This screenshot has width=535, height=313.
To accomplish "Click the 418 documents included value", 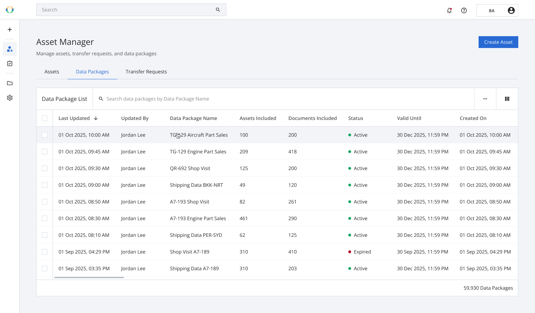I will (292, 152).
